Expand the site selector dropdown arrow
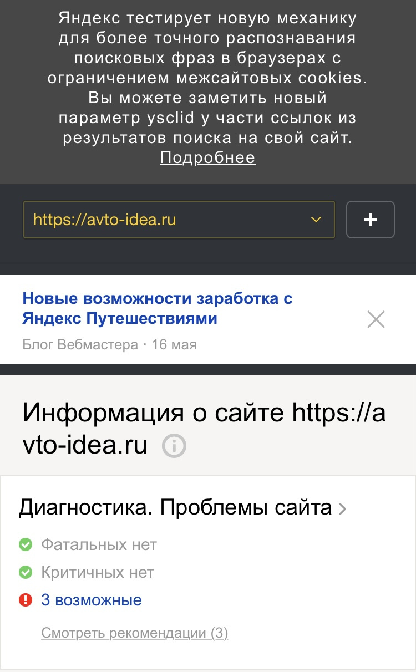This screenshot has width=416, height=672. click(x=316, y=220)
